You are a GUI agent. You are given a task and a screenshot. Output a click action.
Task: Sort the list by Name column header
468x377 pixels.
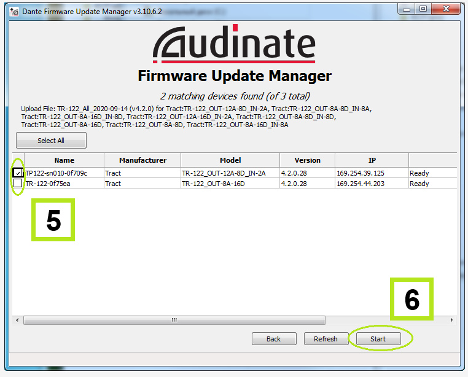coord(64,160)
